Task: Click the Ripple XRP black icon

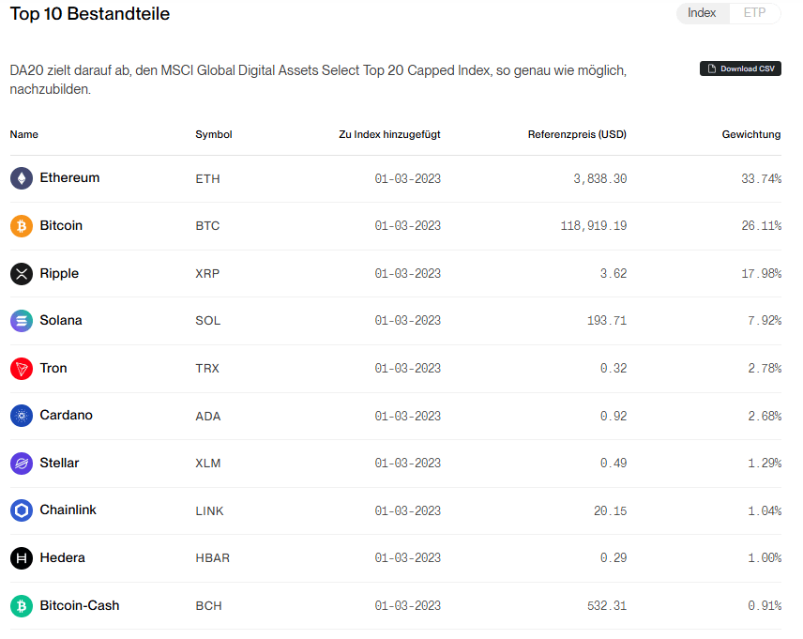Action: pyautogui.click(x=22, y=274)
